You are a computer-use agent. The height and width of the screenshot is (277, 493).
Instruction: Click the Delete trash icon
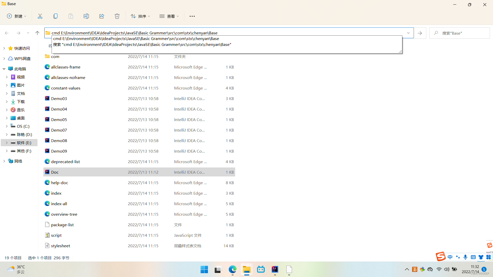click(x=117, y=16)
